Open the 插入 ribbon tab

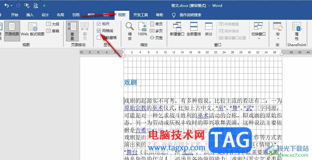point(30,15)
